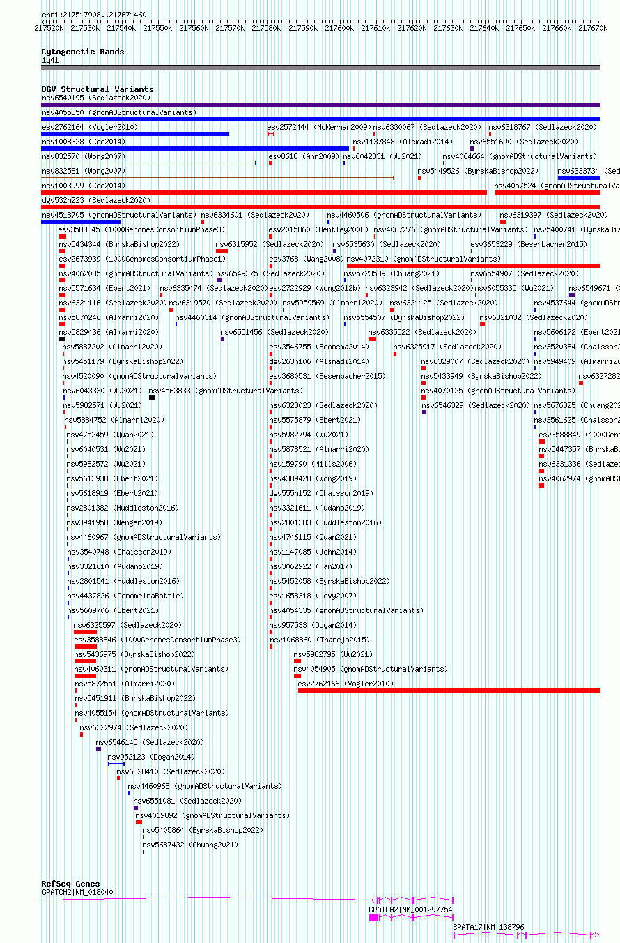Open esv2762166 (Vogler2010) variant
Image resolution: width=620 pixels, height=943 pixels.
tap(346, 684)
